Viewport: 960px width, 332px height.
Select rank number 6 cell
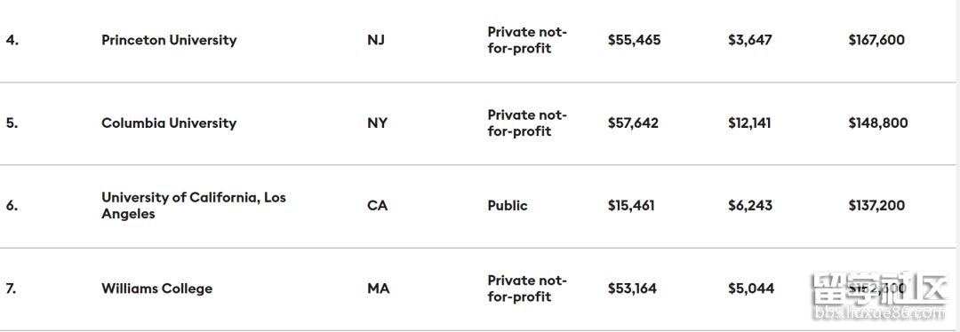tap(12, 206)
